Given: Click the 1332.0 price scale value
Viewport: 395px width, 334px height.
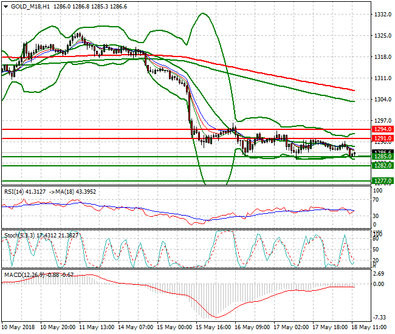Looking at the screenshot, I should (x=383, y=15).
